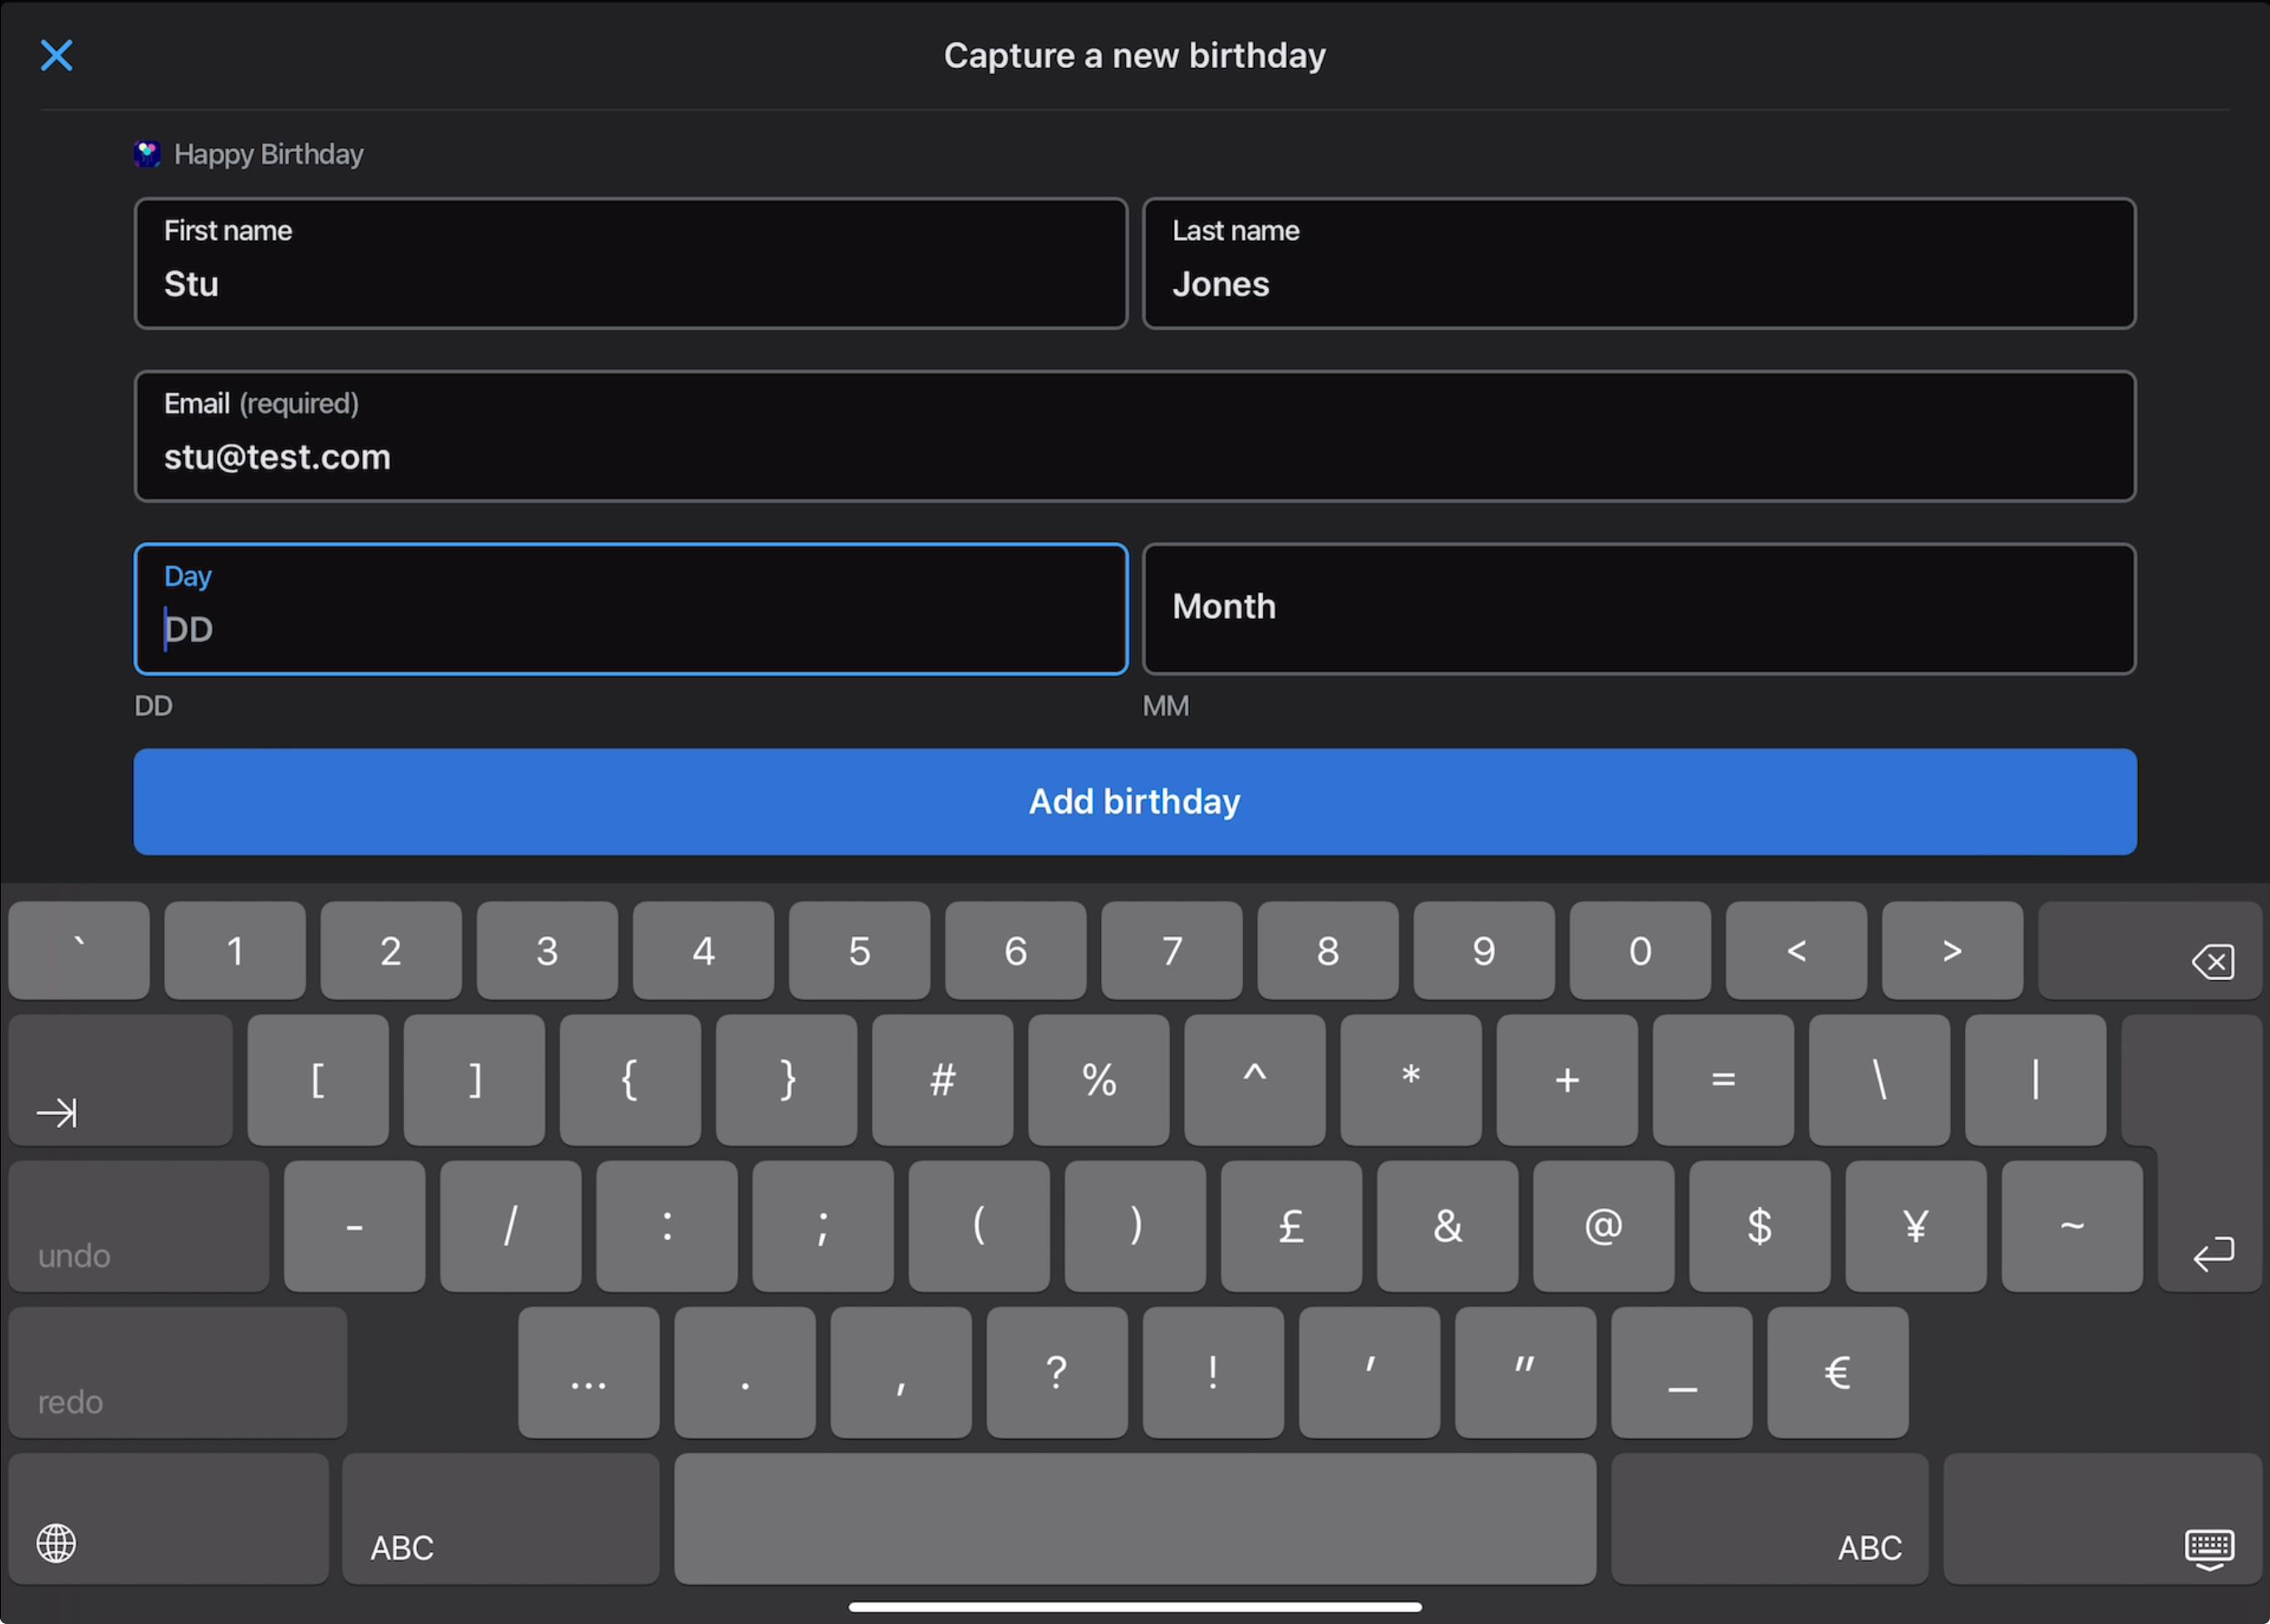The image size is (2270, 1624).
Task: Tap the colon key
Action: [667, 1227]
